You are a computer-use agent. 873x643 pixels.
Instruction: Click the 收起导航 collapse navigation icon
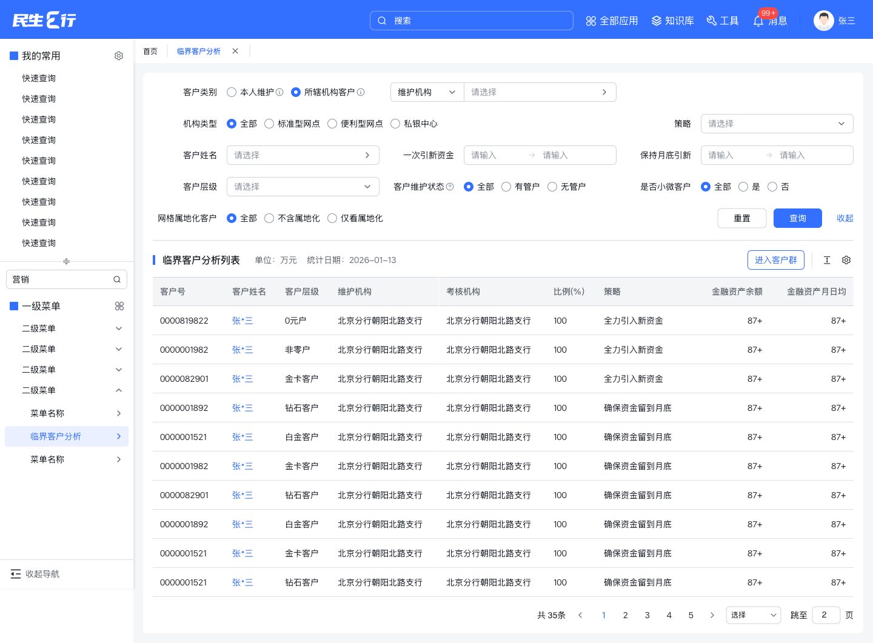(16, 574)
